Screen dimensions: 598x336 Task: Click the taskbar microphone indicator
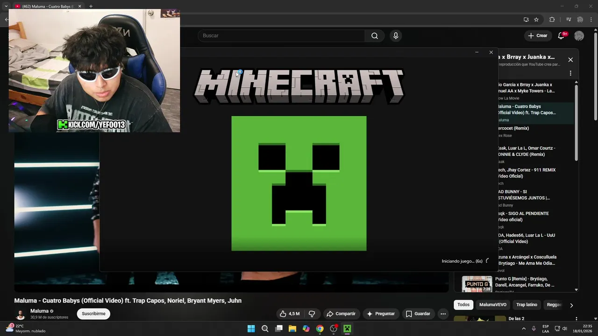534,329
